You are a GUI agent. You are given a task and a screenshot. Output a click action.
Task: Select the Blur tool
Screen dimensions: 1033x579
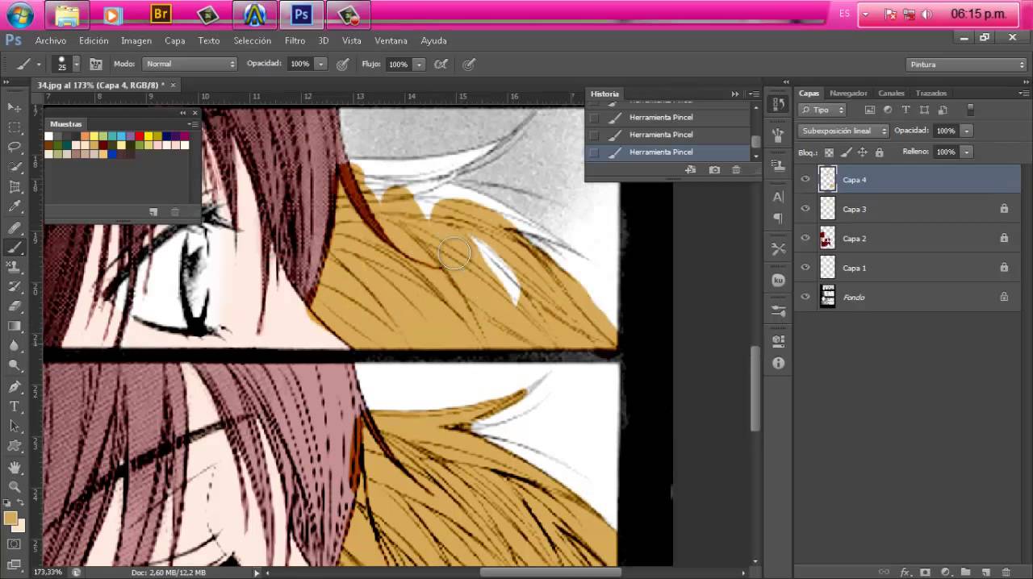pyautogui.click(x=15, y=346)
